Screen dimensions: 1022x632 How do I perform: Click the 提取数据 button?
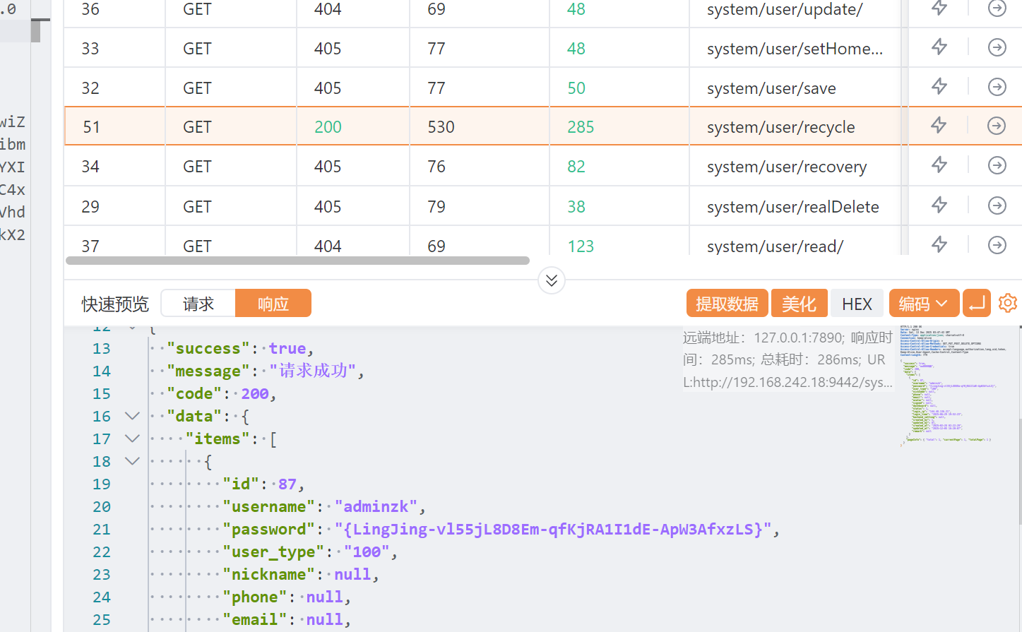727,304
